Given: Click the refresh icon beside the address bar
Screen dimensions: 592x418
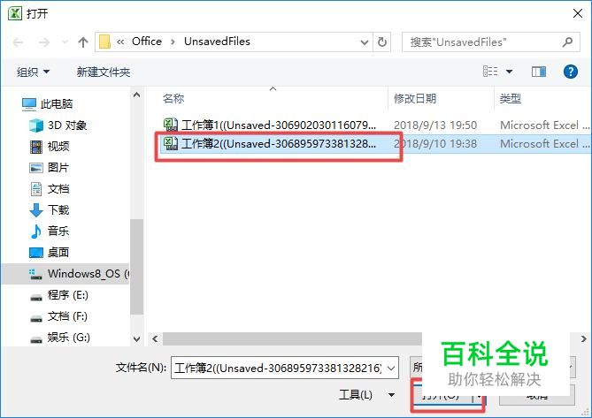Looking at the screenshot, I should 382,42.
